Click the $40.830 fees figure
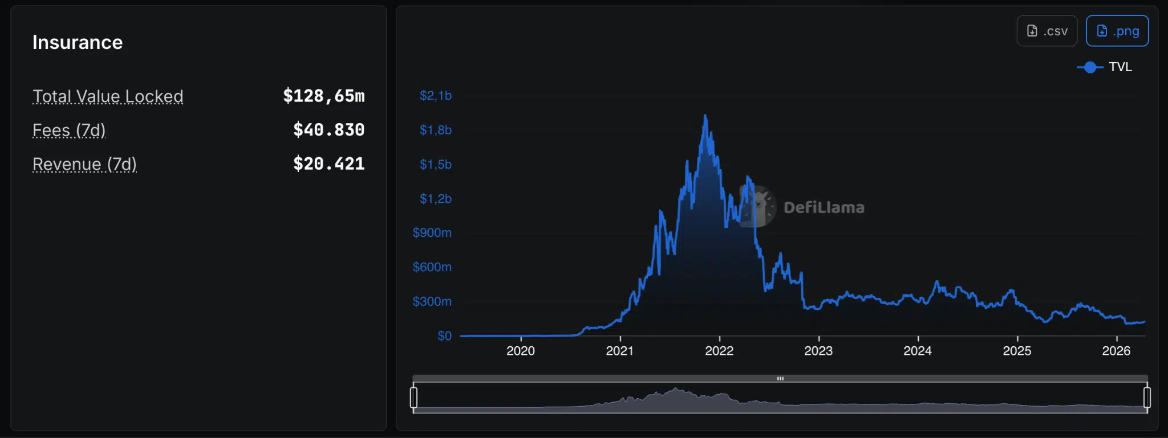 pos(328,130)
